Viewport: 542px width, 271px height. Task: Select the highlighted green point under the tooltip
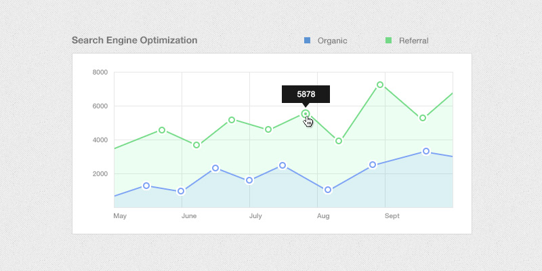click(x=306, y=113)
